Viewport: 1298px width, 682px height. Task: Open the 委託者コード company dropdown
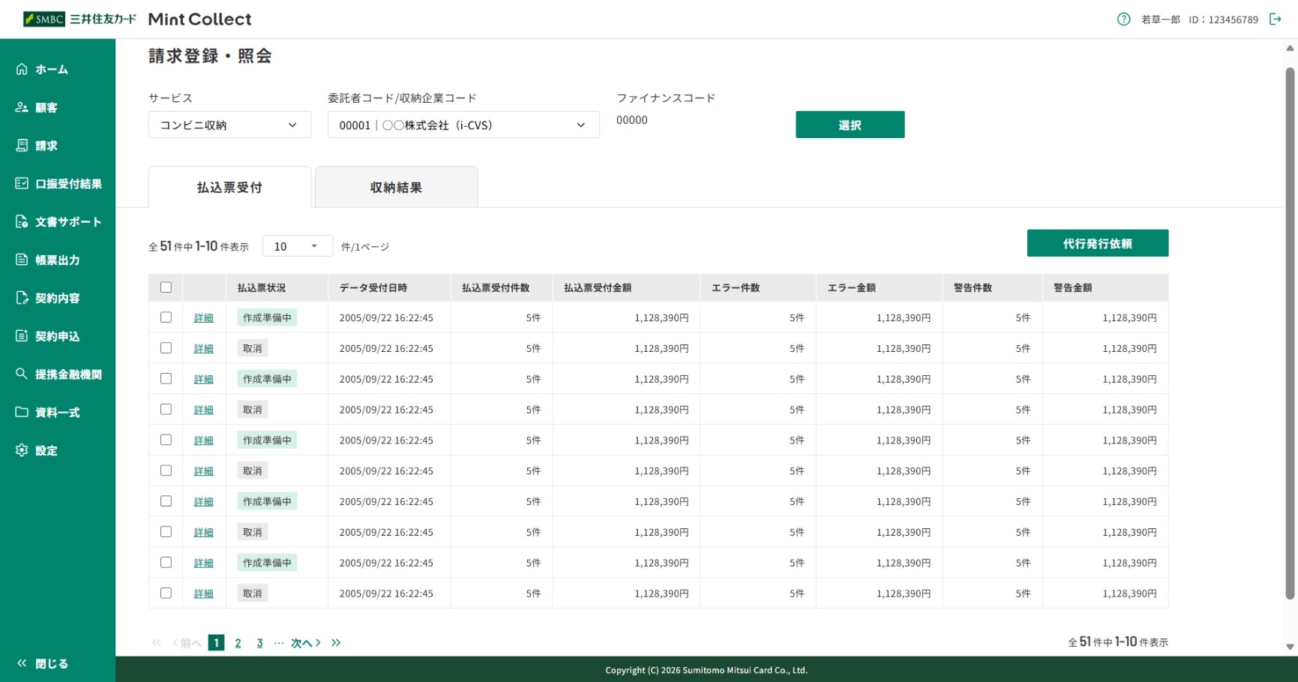[x=463, y=125]
